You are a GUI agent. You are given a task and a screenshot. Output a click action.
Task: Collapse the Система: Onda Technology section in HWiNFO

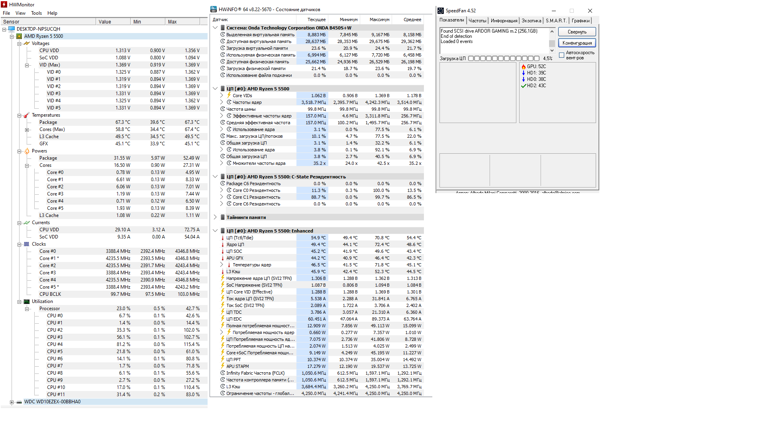click(x=215, y=28)
